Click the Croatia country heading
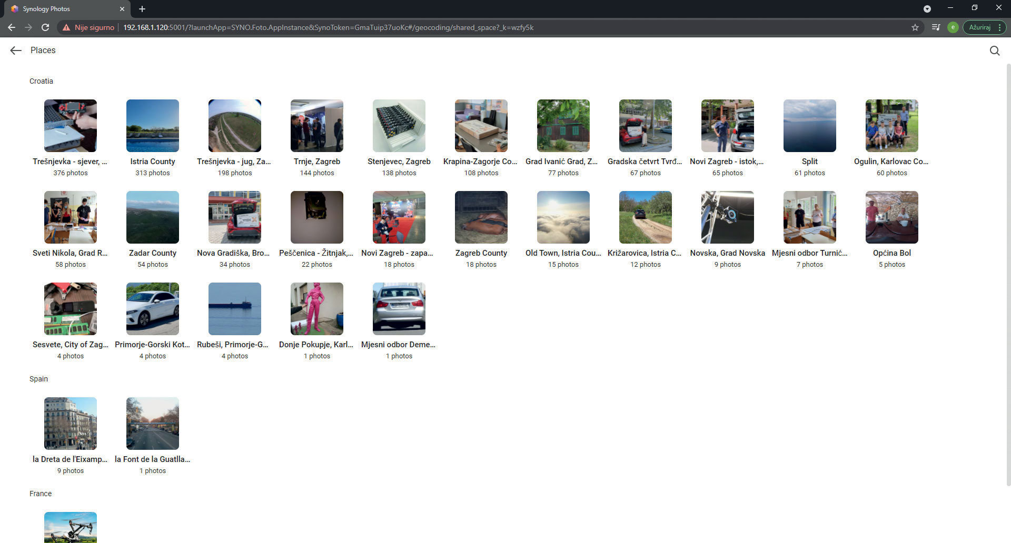Screen dimensions: 1011x543 pos(41,81)
